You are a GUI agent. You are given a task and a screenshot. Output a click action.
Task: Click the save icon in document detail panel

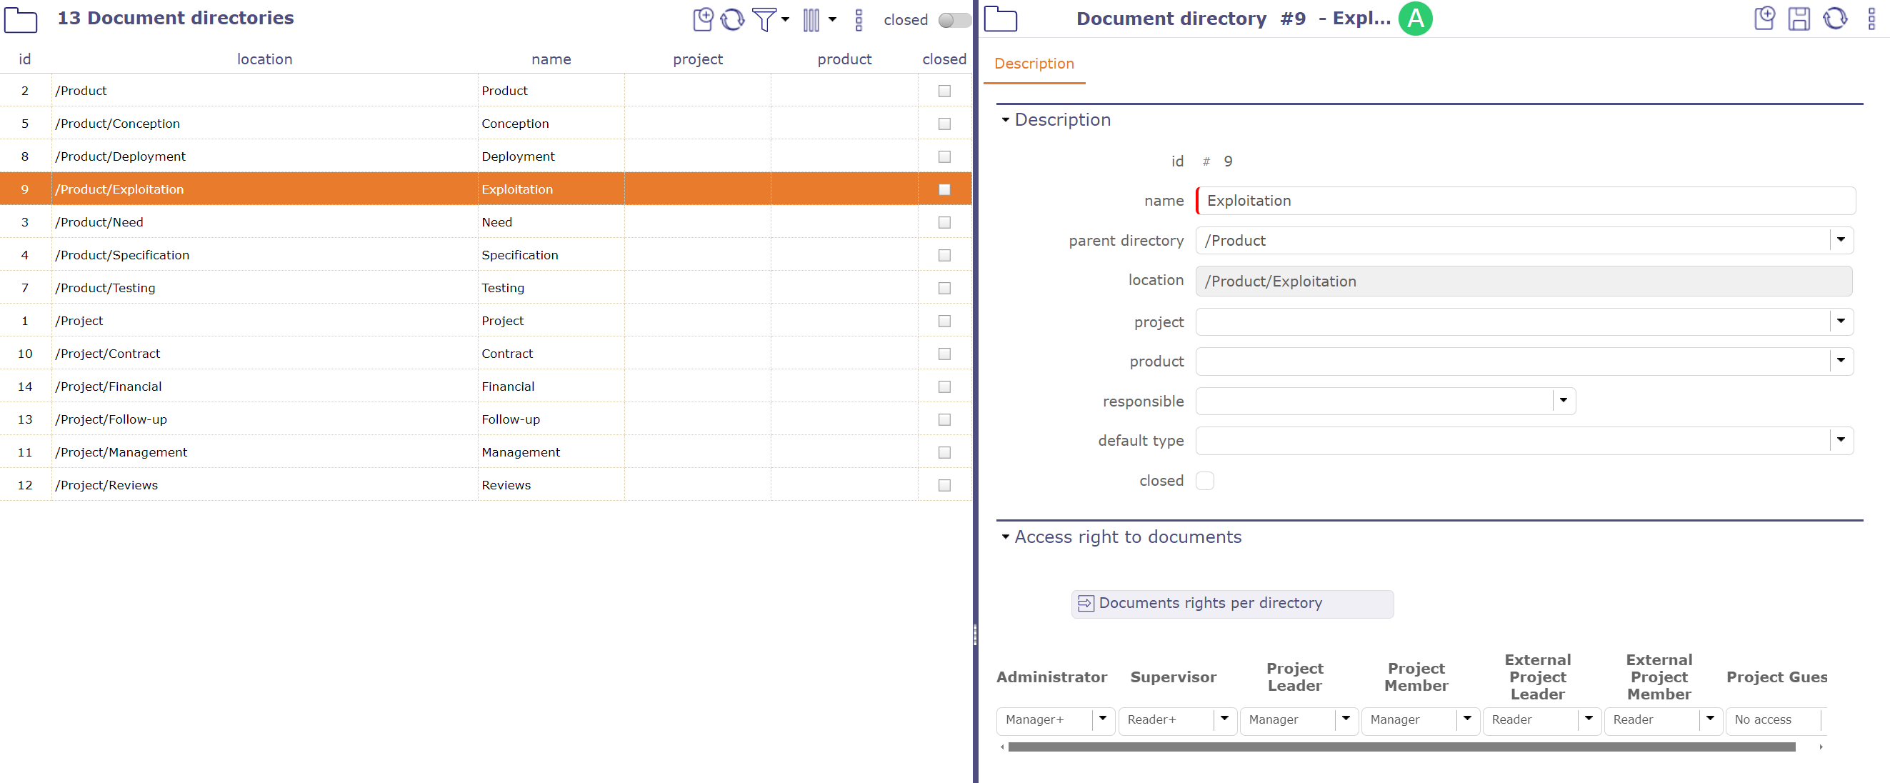[1799, 18]
